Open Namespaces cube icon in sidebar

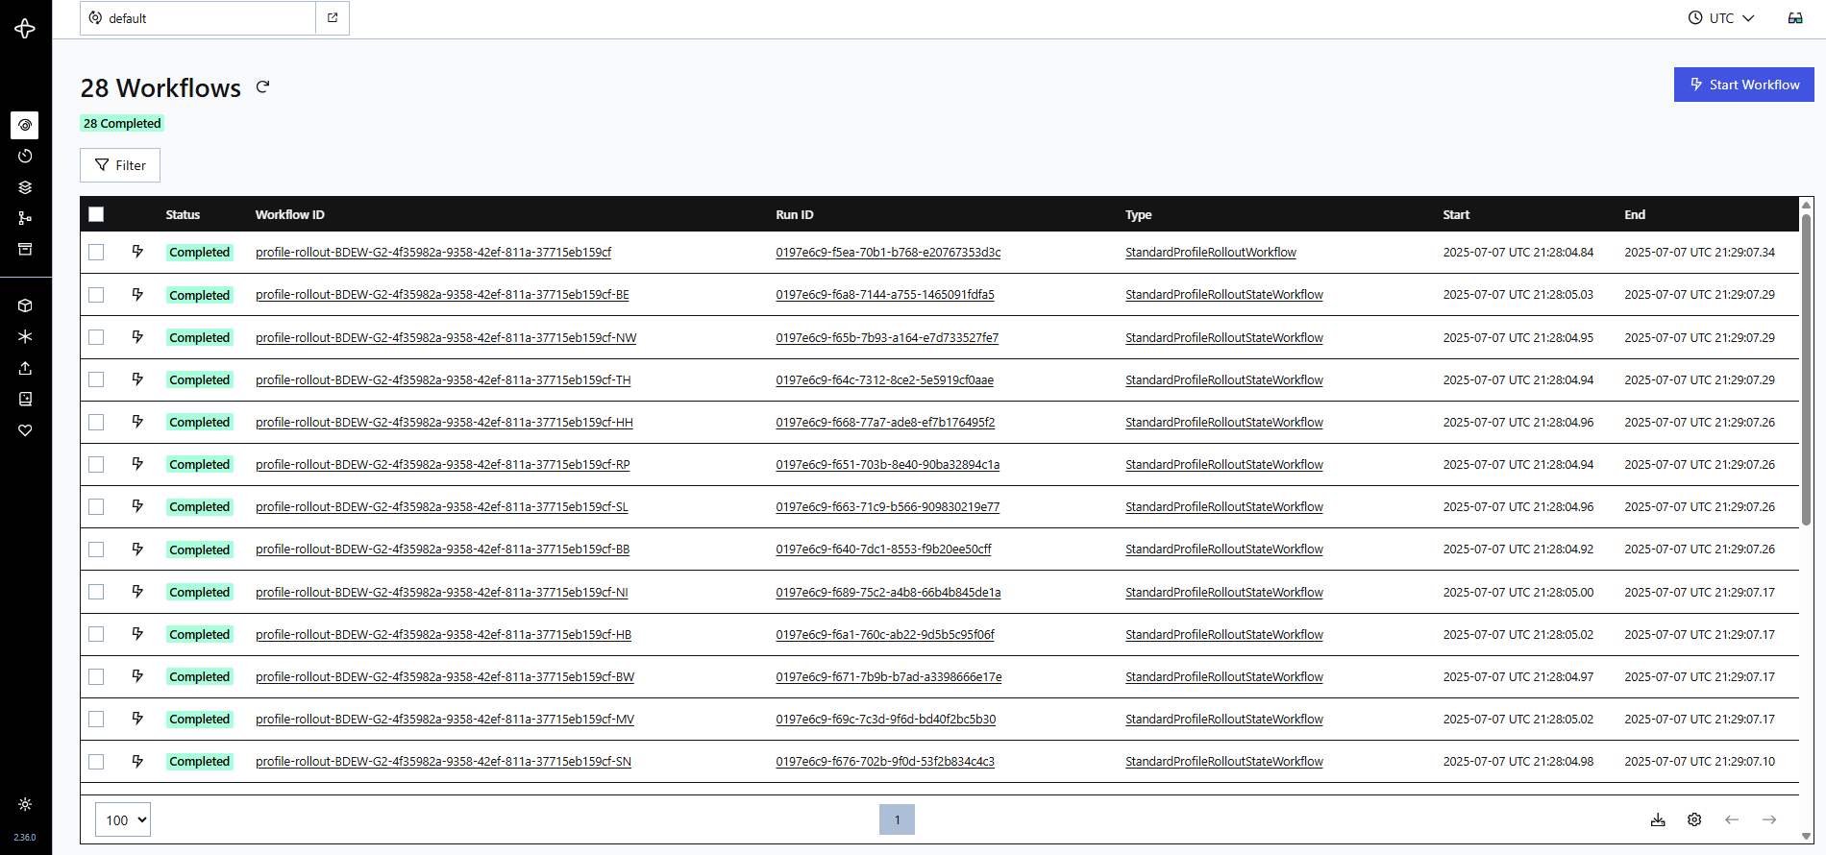[25, 305]
